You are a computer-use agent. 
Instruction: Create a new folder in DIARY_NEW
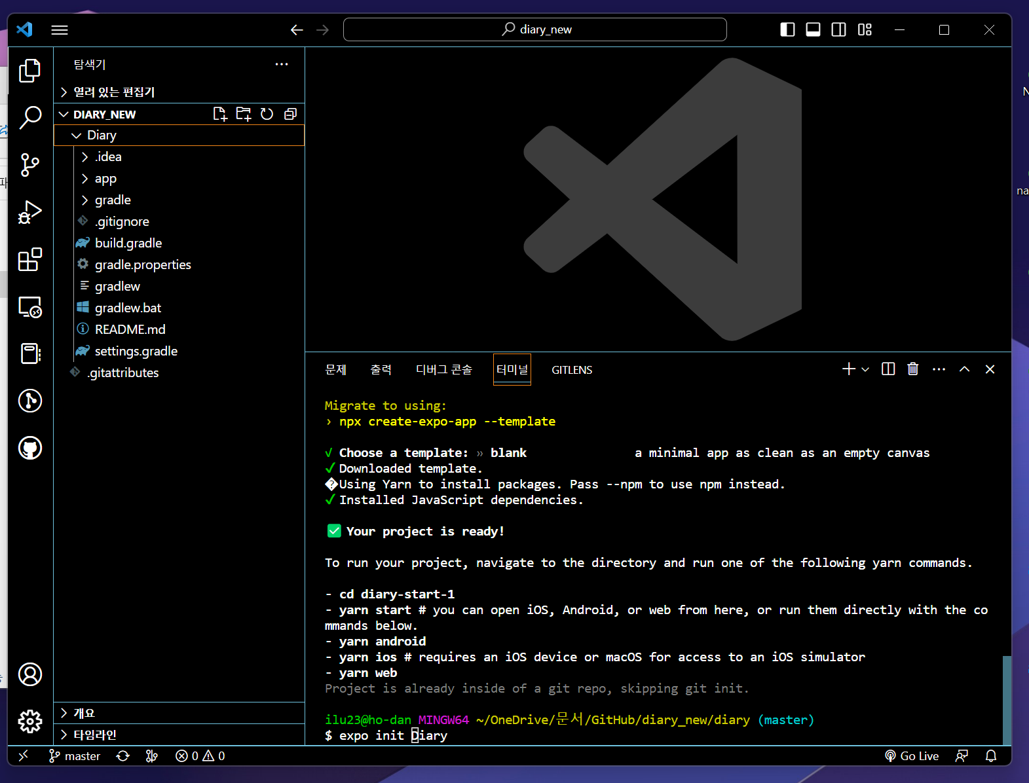pos(244,114)
